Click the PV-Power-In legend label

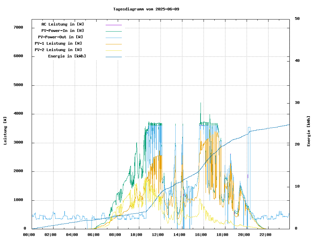click(x=63, y=31)
